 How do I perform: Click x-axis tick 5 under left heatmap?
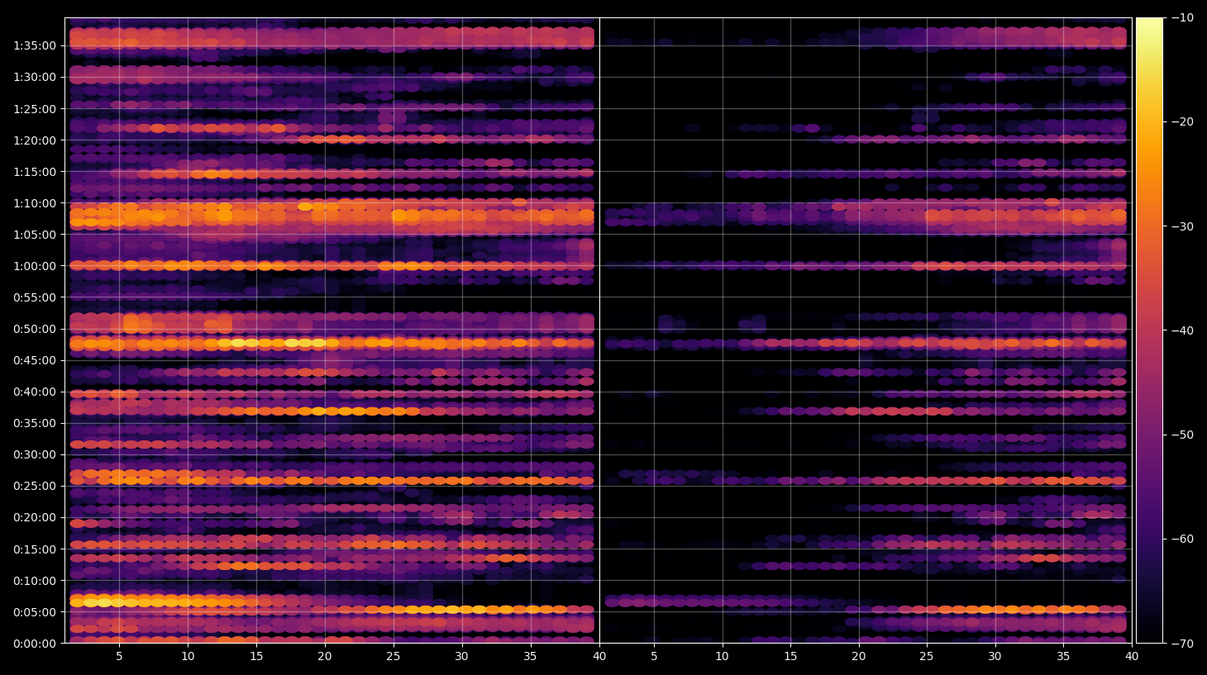pyautogui.click(x=120, y=657)
